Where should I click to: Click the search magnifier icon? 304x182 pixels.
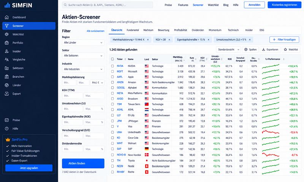click(x=65, y=5)
